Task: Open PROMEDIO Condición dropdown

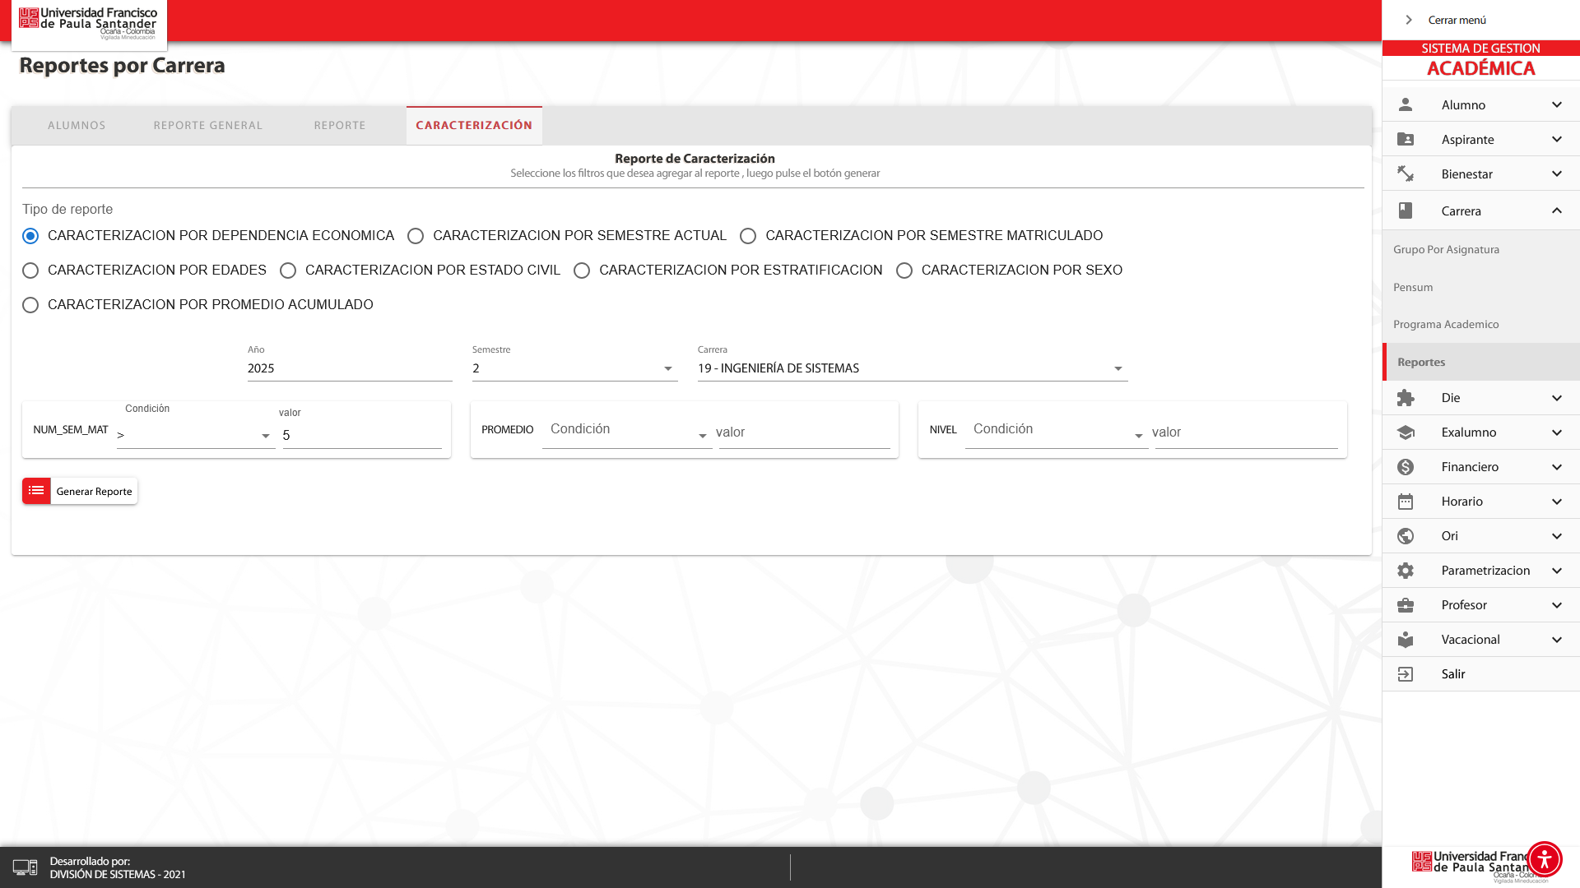Action: 626,432
